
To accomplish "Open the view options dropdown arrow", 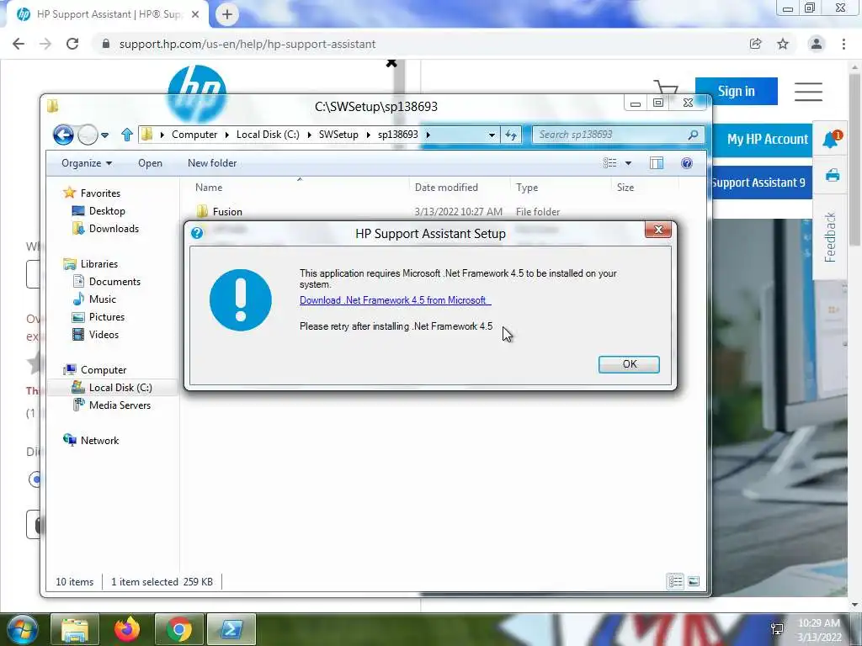I will (x=628, y=163).
